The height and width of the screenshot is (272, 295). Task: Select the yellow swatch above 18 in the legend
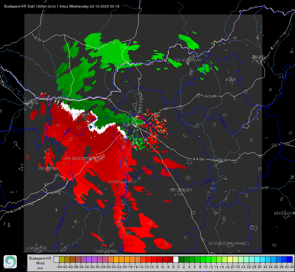(230, 259)
